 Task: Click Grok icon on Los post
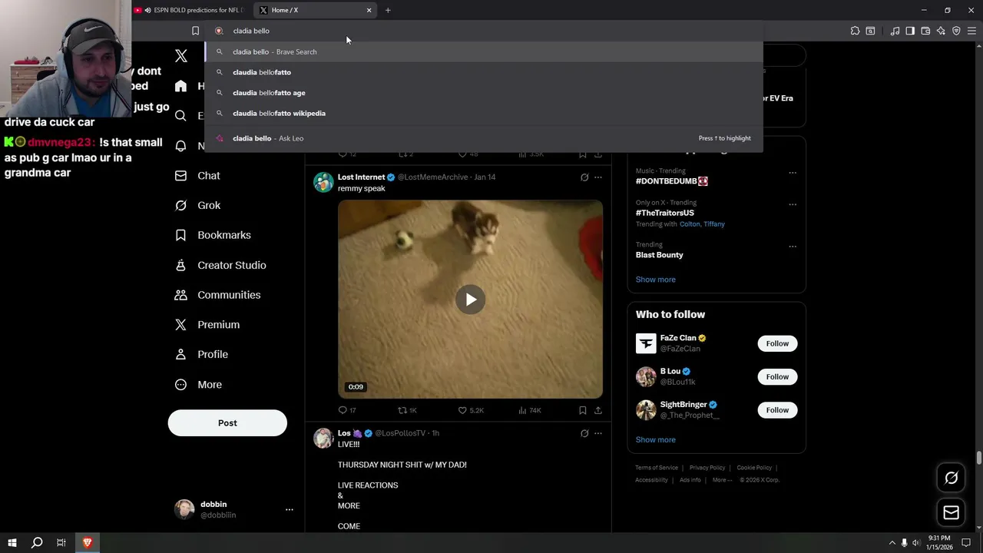coord(584,433)
